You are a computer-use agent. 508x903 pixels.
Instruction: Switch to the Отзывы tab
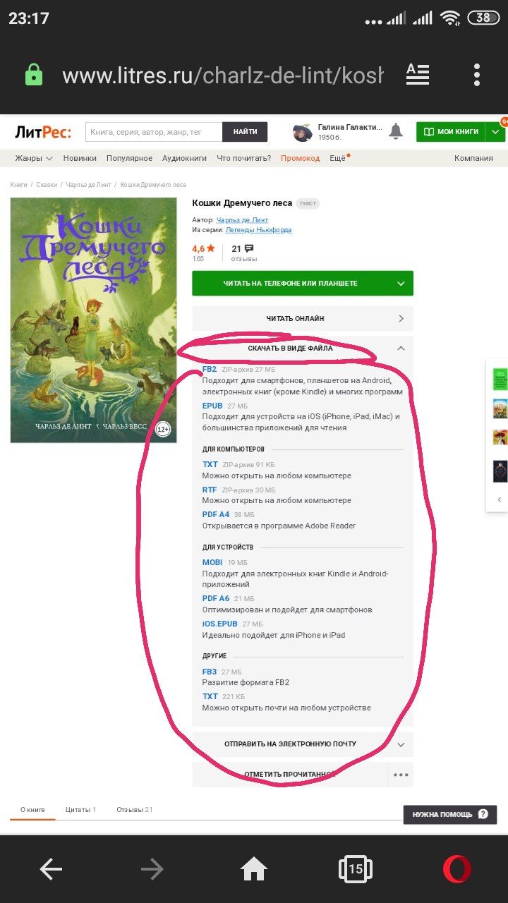click(x=134, y=810)
